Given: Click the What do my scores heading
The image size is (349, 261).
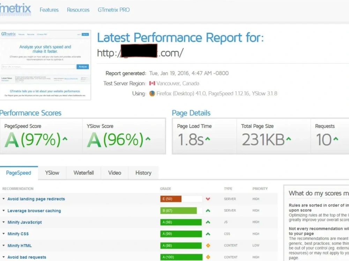Looking at the screenshot, I should [x=319, y=193].
